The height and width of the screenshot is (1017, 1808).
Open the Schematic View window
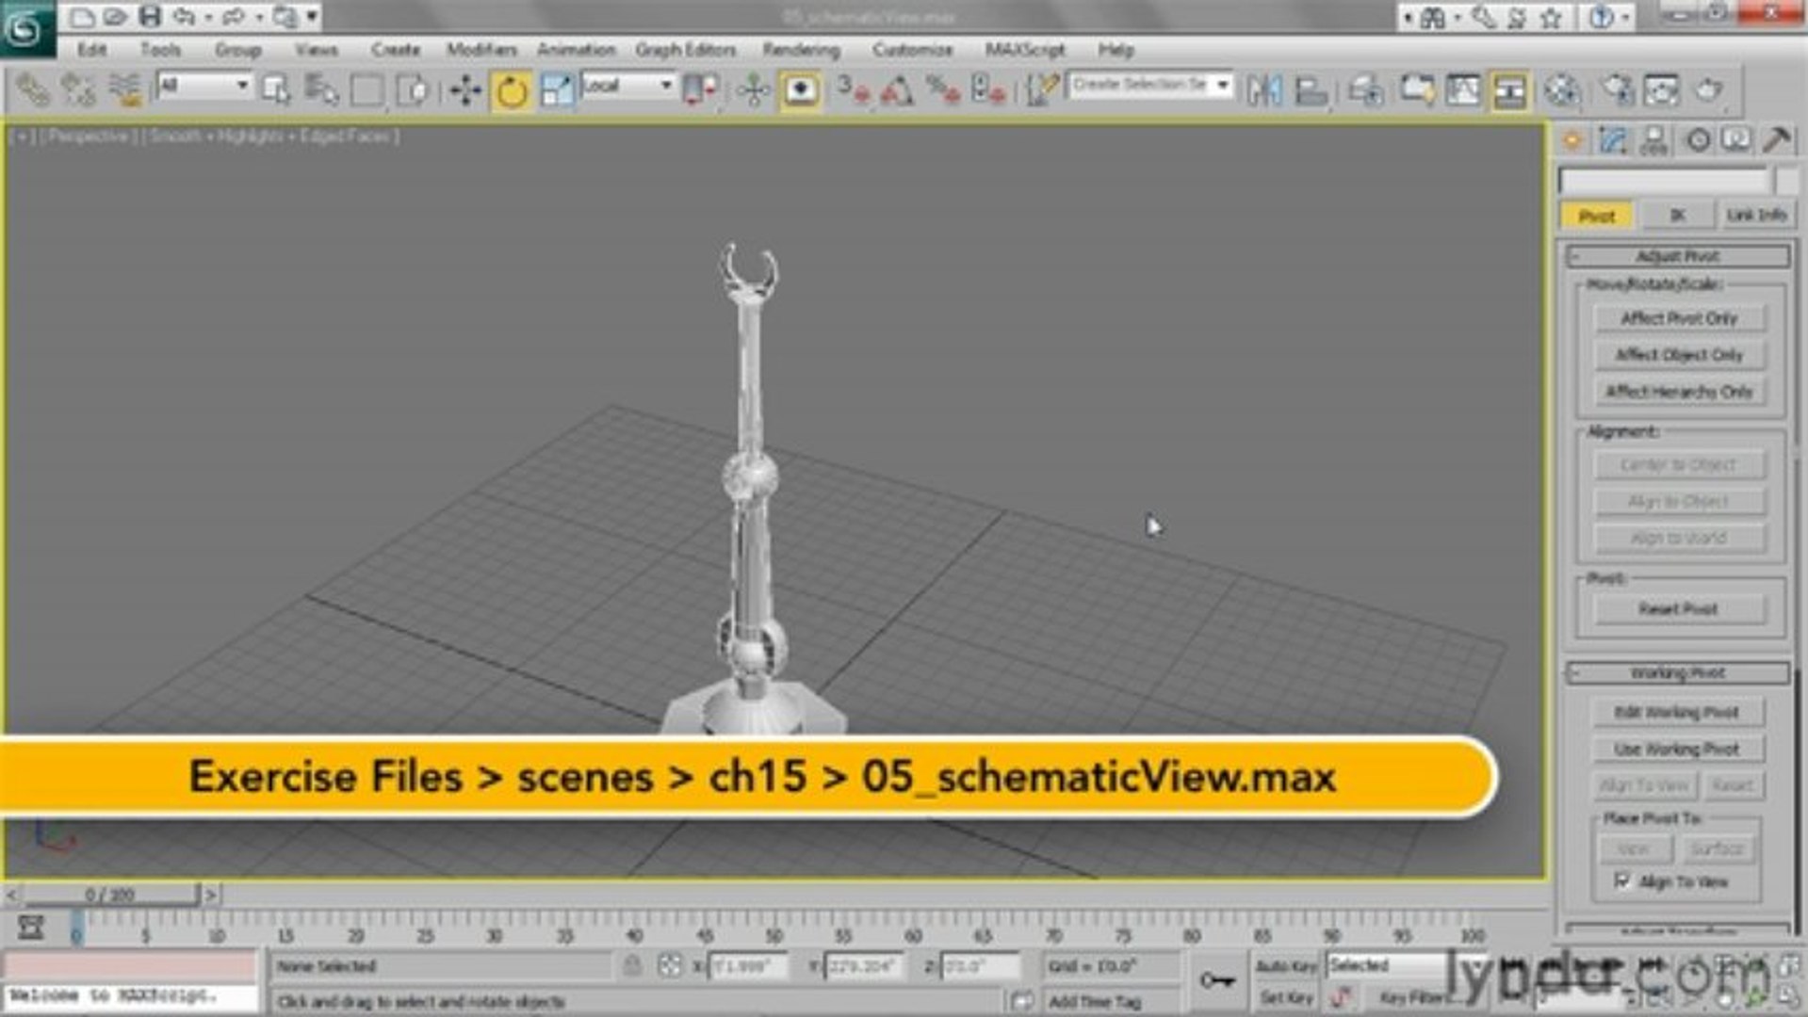1509,90
